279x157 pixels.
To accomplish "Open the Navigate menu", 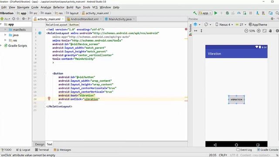I will (x=23, y=7).
